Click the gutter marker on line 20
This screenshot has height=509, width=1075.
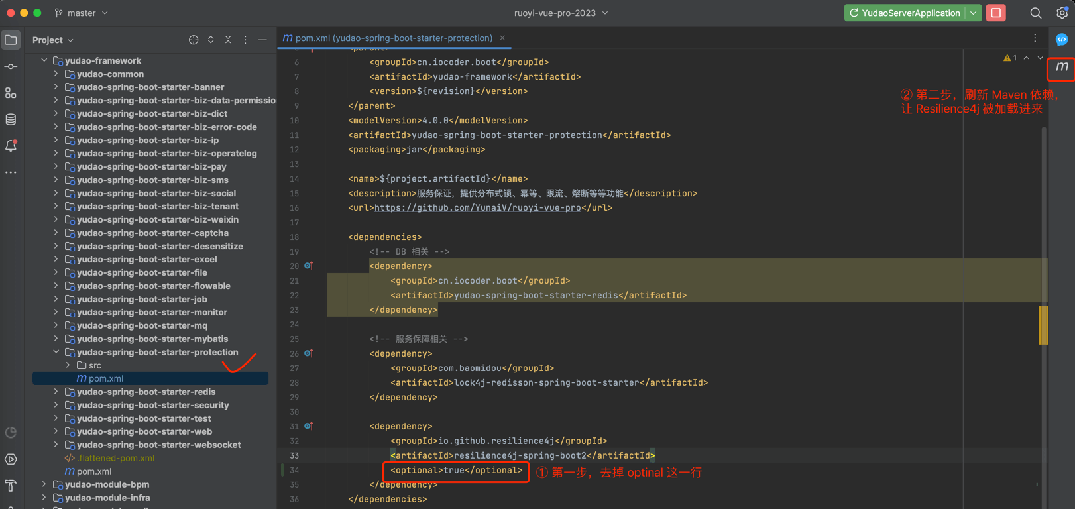coord(308,266)
